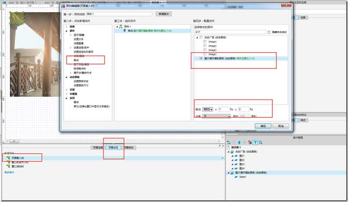
Task: Collapse the 动态面板 action group
Action: (66, 77)
